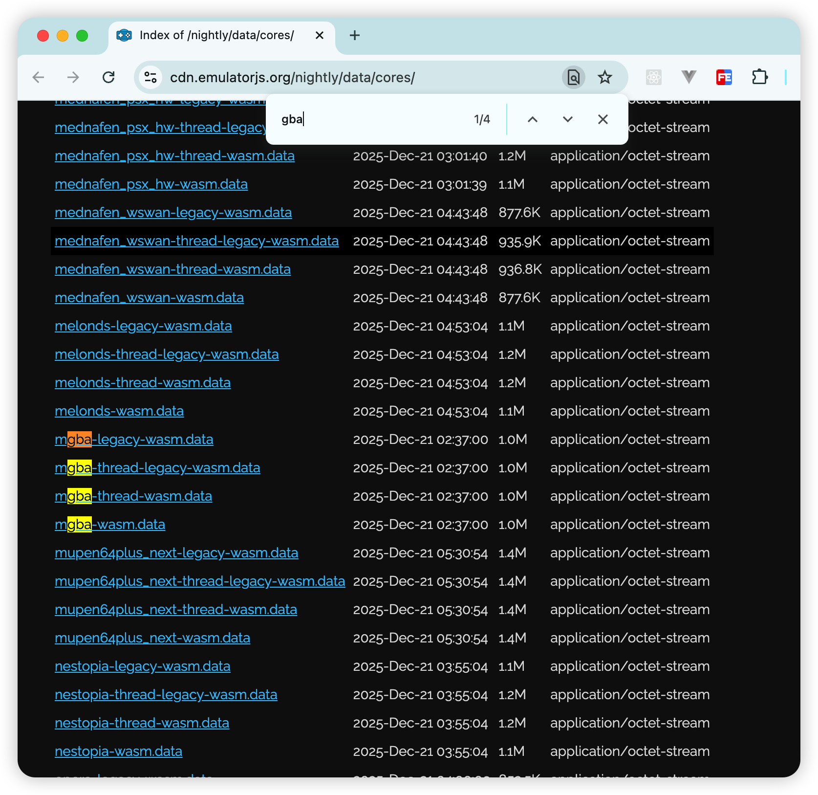Open a new browser tab
This screenshot has height=795, width=818.
[x=355, y=35]
